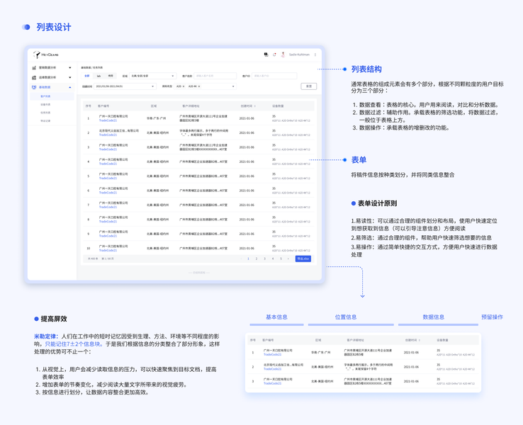This screenshot has height=425, width=523.
Task: Click the 提高屏效 heading
Action: click(x=54, y=319)
